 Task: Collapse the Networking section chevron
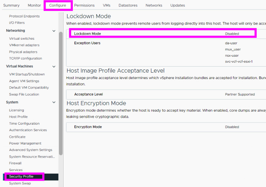[x=54, y=31]
